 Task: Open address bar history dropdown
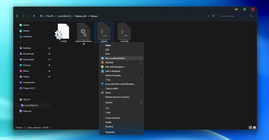click(x=209, y=16)
